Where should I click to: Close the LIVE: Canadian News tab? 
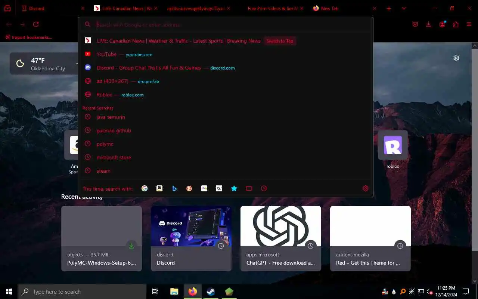155,8
